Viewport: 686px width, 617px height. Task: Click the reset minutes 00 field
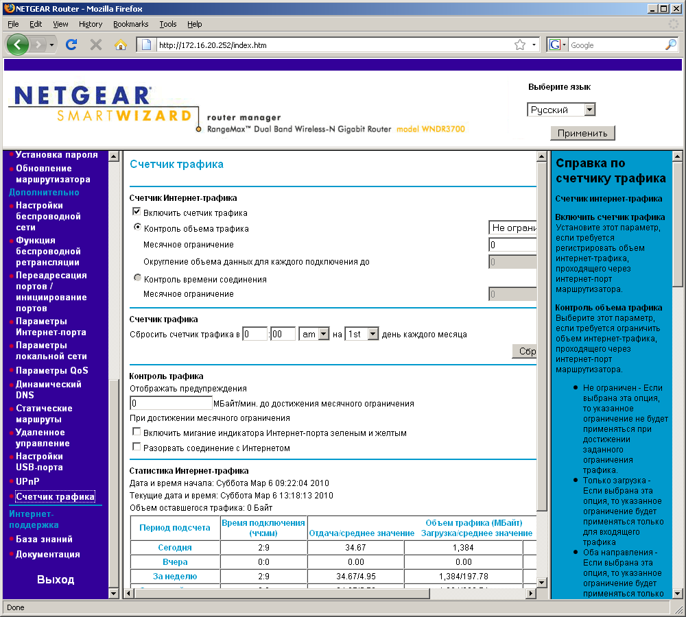(283, 334)
